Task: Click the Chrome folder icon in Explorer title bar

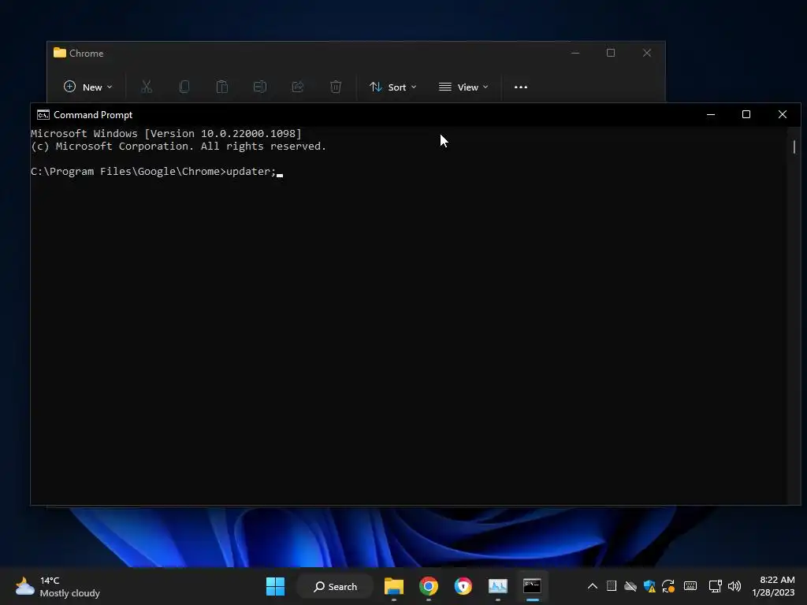Action: click(60, 53)
